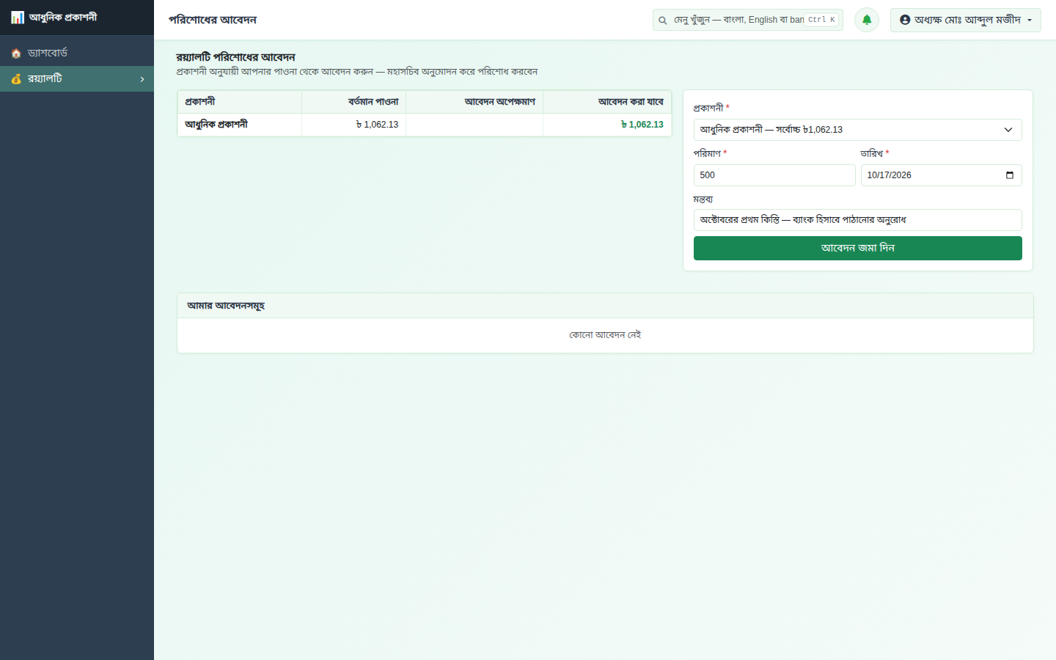Click the প্রকাশনী column header

[x=240, y=102]
